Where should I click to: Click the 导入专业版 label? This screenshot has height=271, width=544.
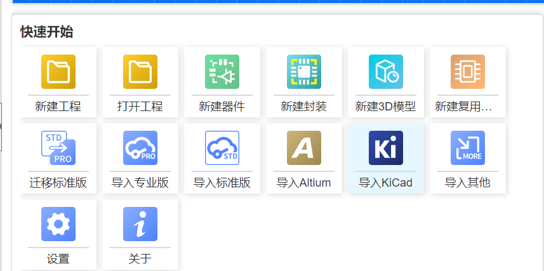pyautogui.click(x=140, y=183)
